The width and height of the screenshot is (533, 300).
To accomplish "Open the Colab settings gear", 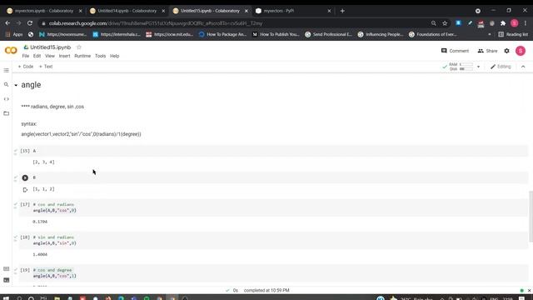I will (x=506, y=51).
